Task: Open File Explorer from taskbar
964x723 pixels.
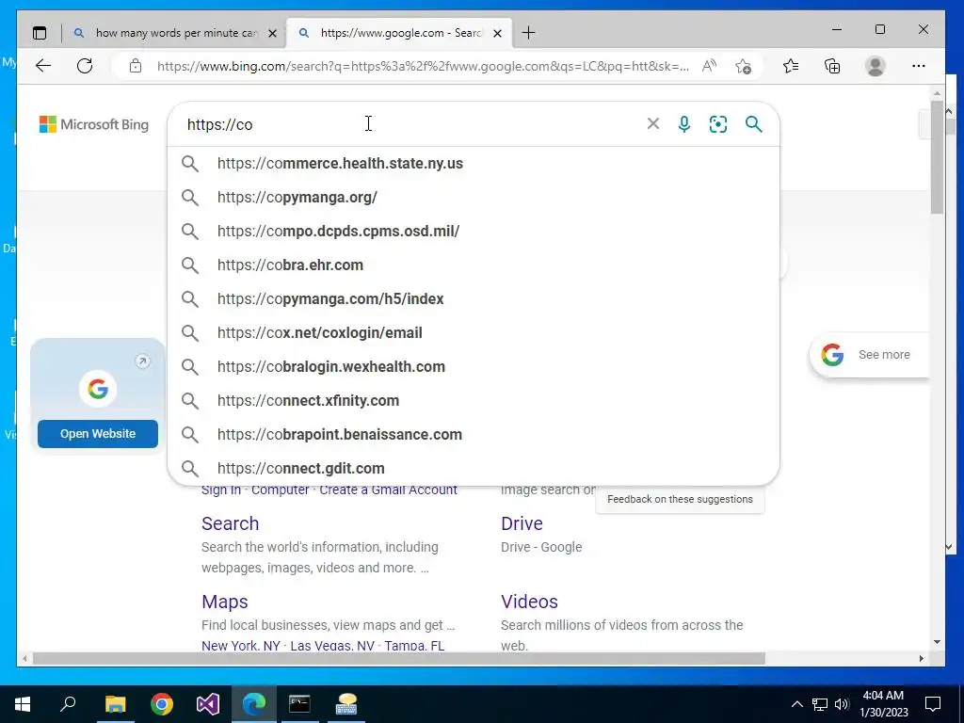Action: pos(115,704)
